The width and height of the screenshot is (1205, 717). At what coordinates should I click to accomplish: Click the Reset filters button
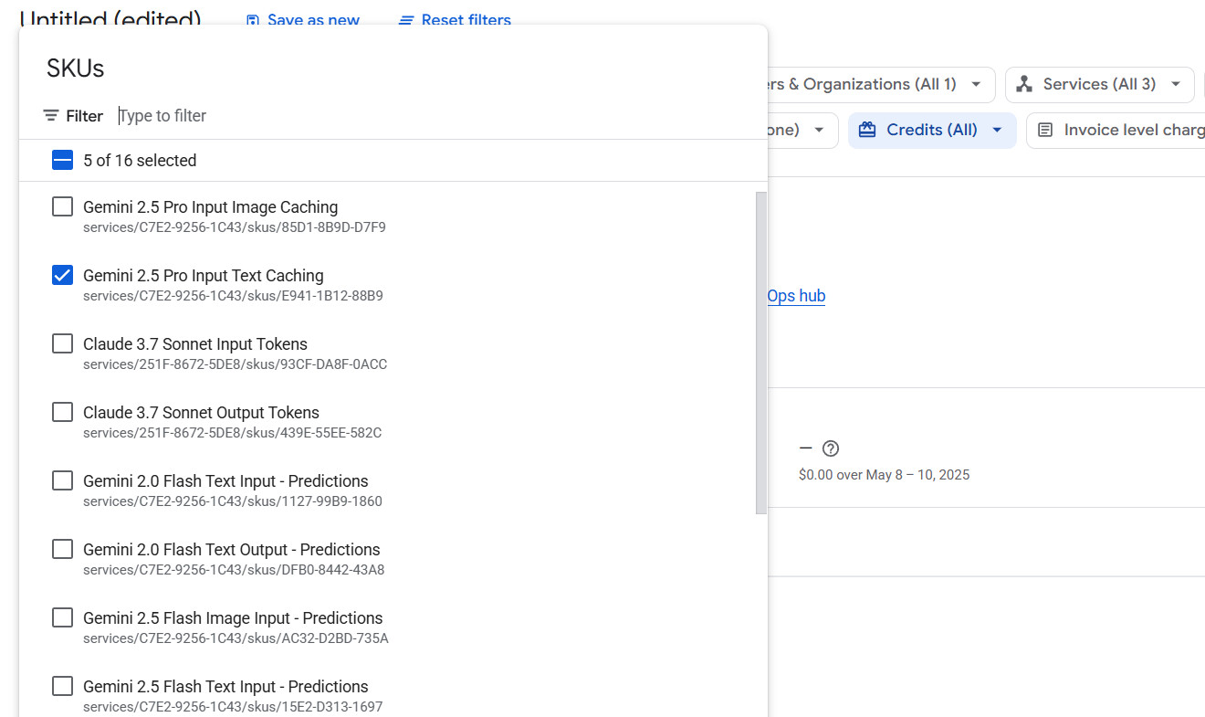coord(466,20)
